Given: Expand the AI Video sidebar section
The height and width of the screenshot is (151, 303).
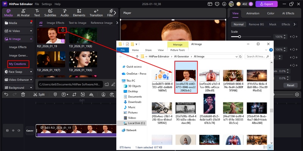Looking at the screenshot, I should [x=17, y=31].
